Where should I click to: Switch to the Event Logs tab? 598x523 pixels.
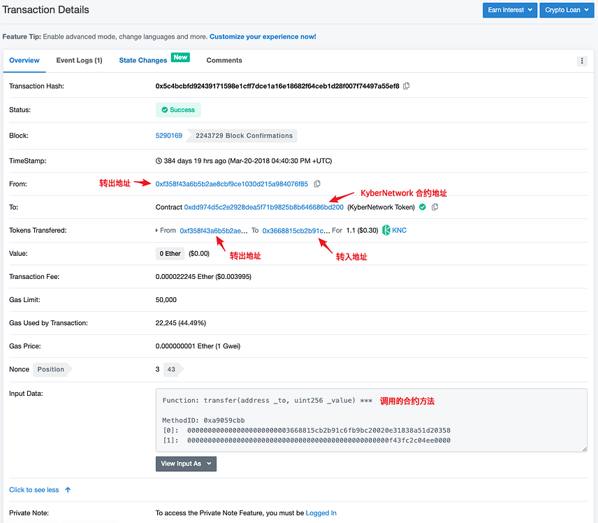click(79, 60)
